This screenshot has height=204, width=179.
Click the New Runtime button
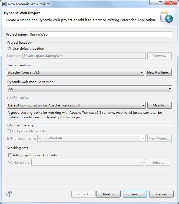coord(159,72)
